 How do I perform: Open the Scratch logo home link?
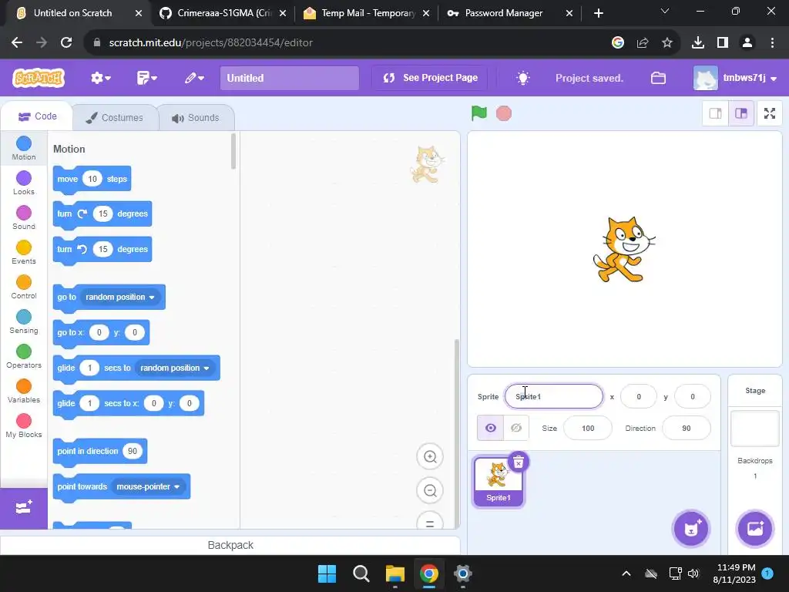39,78
